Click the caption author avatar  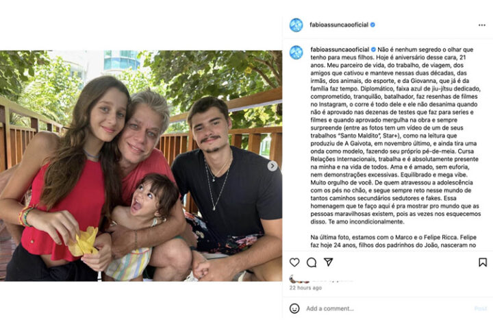coord(296,53)
